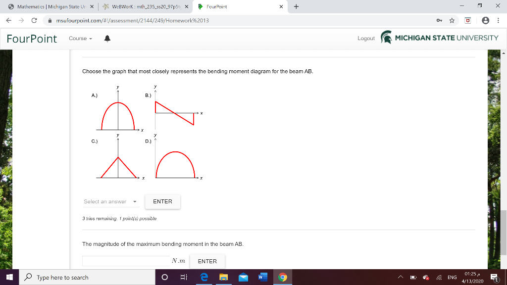
Task: Open File Explorer from the taskbar
Action: [x=223, y=277]
